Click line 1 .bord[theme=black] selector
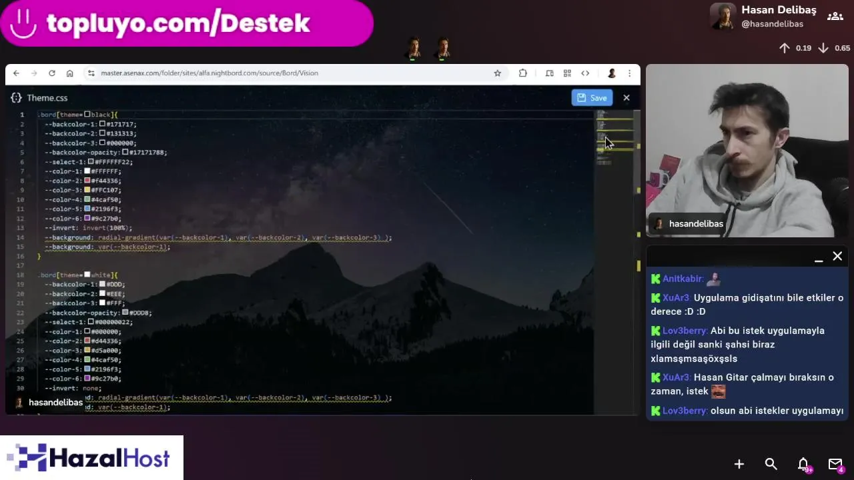Screen dimensions: 854x480 coord(77,115)
